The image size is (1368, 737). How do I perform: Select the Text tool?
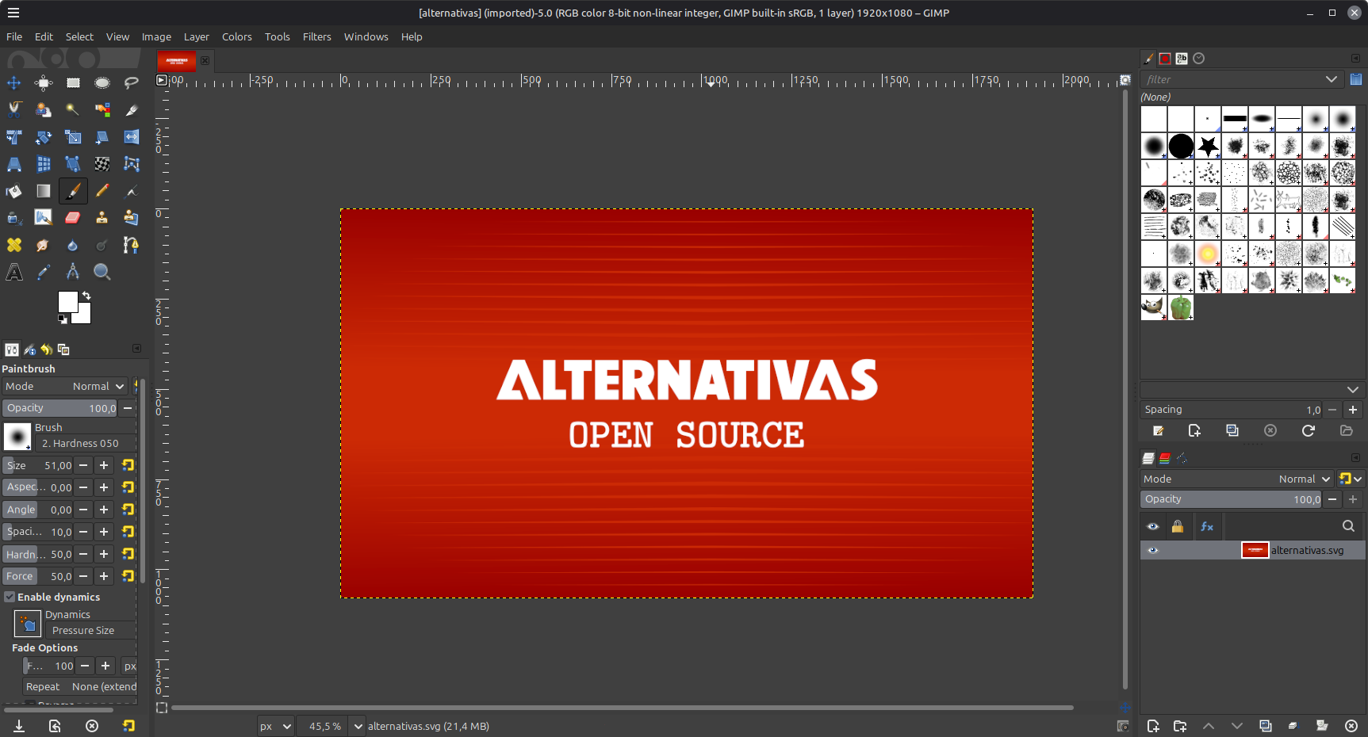pos(14,273)
